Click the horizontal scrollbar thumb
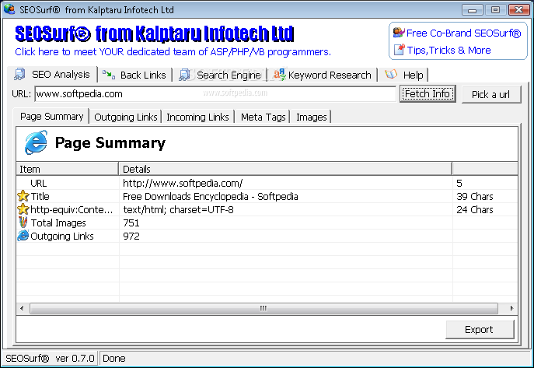 264,308
